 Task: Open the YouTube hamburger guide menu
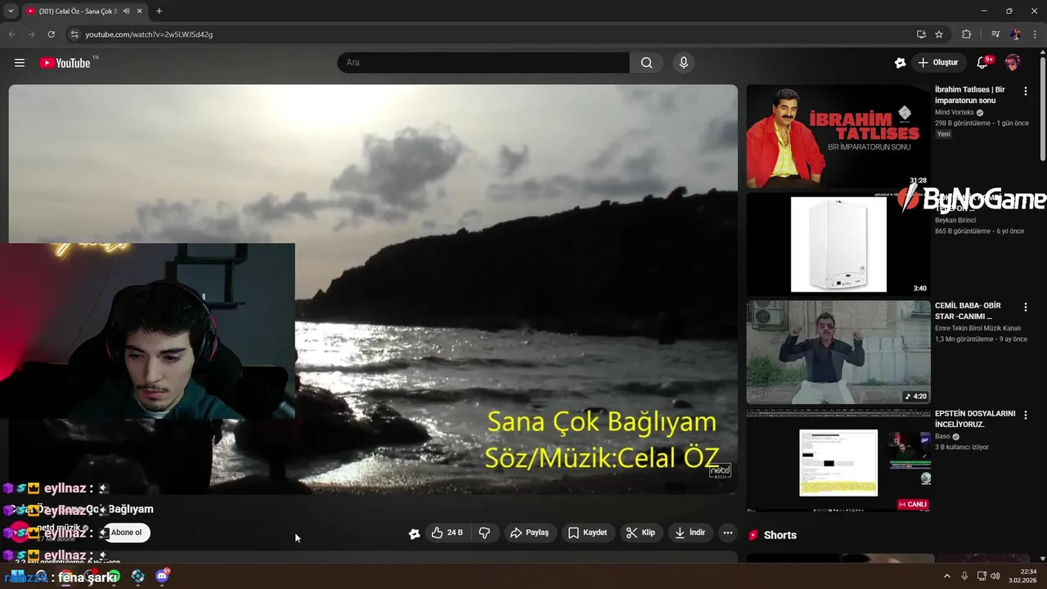[20, 63]
